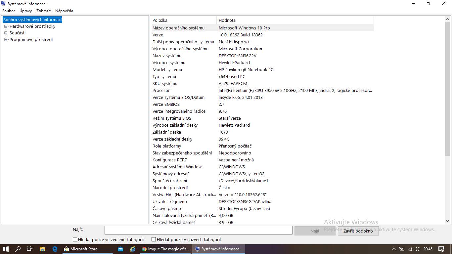
Task: Select the Model systému row
Action: 262,70
